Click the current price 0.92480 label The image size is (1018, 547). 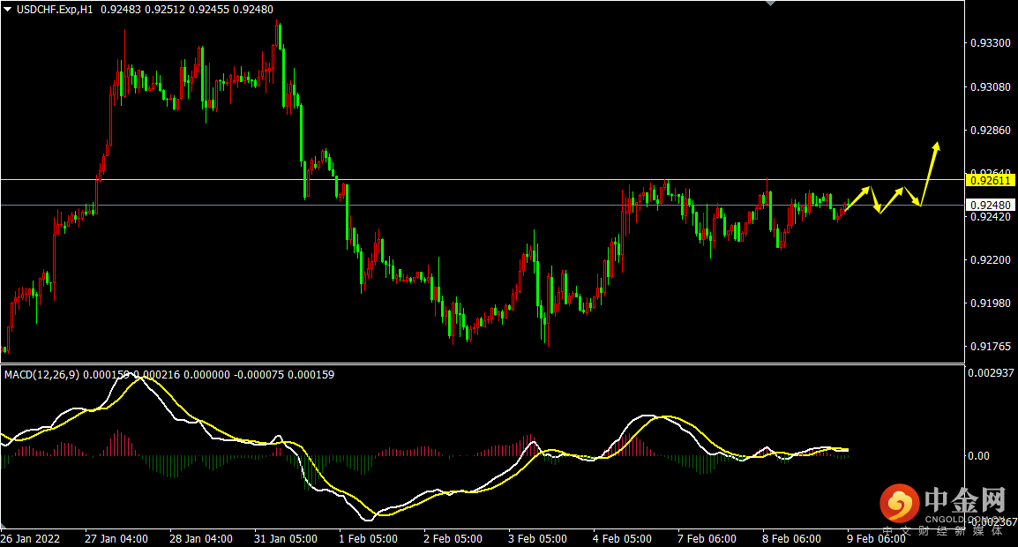point(990,205)
